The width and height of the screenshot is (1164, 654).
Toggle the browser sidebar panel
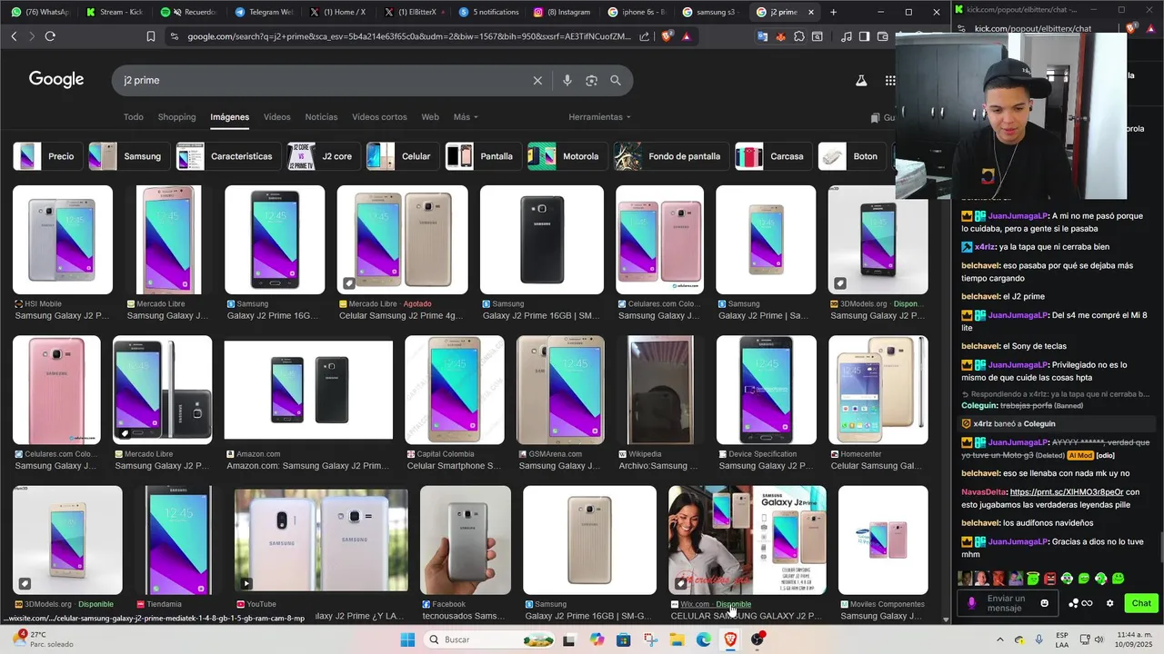(x=865, y=36)
